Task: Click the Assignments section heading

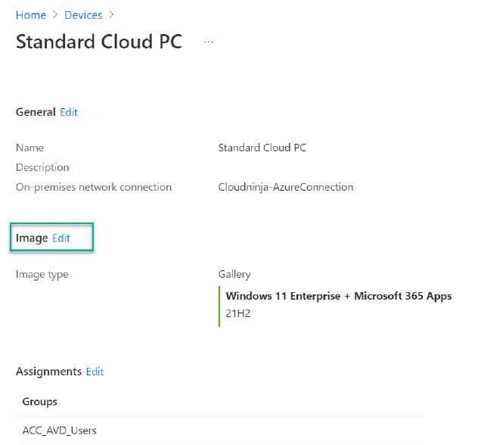Action: click(x=48, y=372)
